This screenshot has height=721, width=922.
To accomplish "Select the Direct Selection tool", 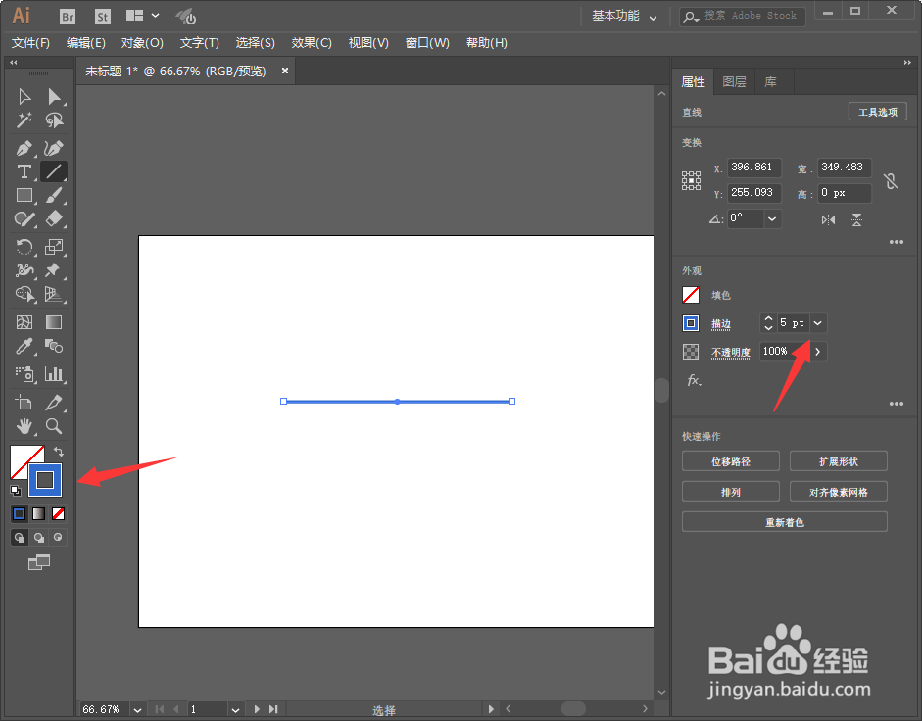I will tap(54, 96).
